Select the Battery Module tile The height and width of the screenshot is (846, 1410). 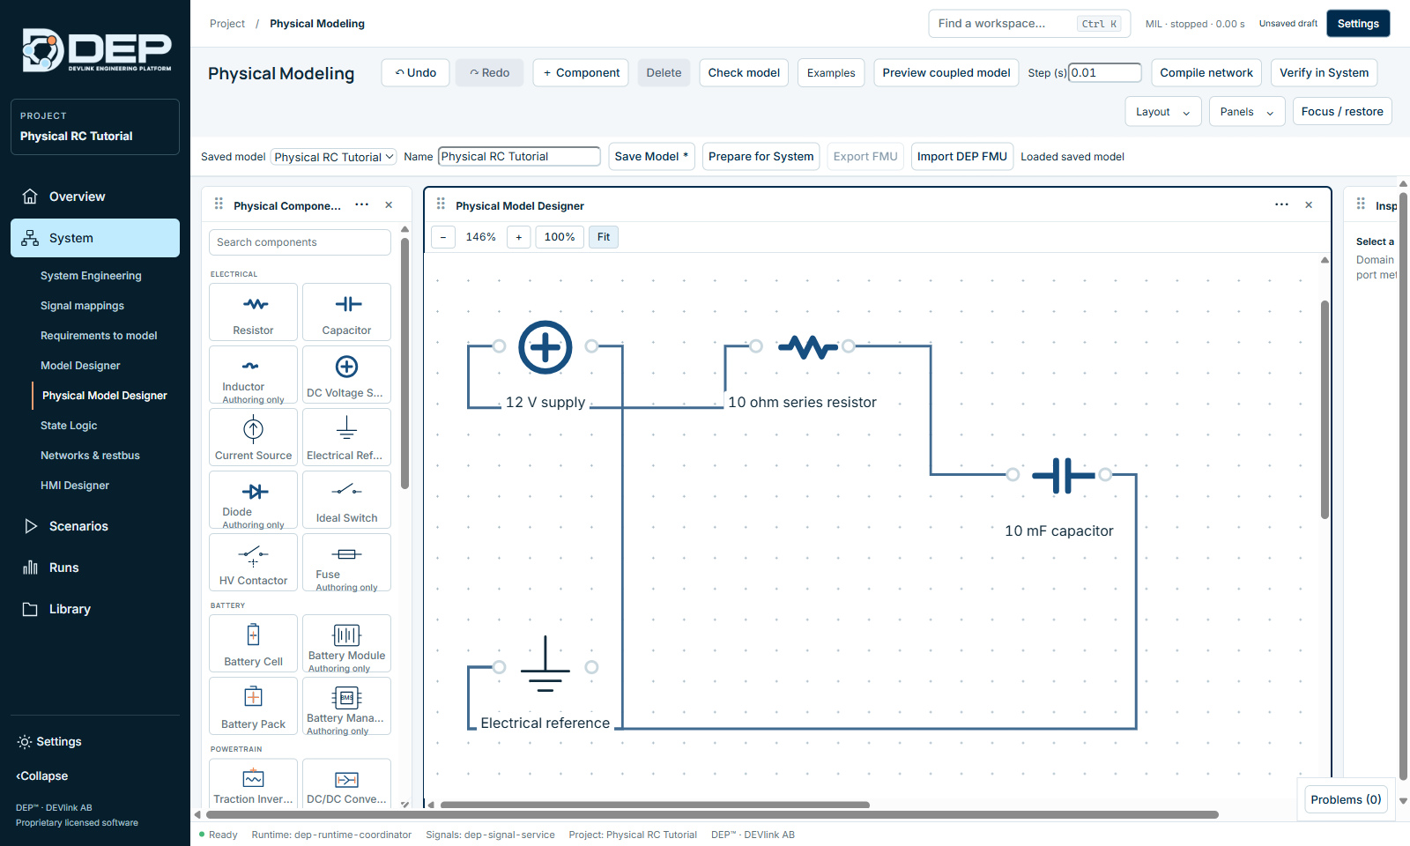pyautogui.click(x=346, y=643)
